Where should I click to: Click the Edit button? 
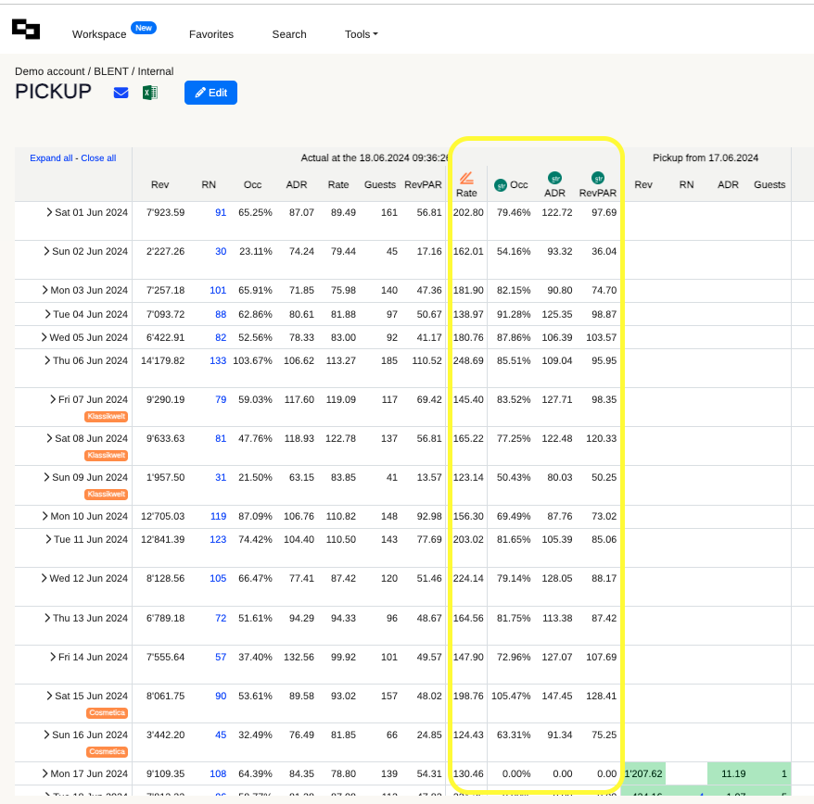210,93
